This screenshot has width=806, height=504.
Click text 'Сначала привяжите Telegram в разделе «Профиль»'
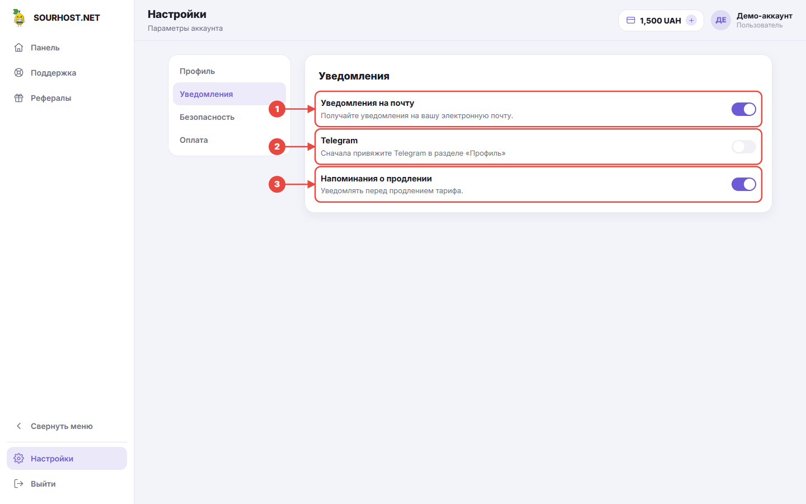point(413,153)
